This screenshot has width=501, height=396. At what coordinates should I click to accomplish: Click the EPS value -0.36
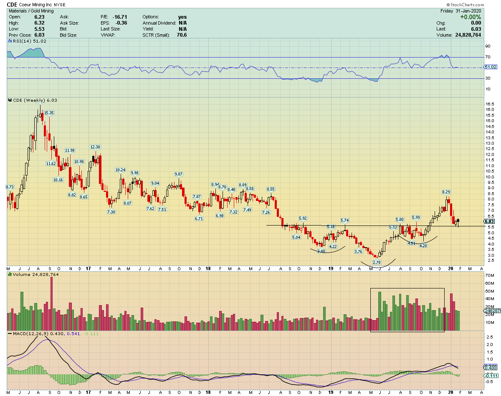pos(121,23)
